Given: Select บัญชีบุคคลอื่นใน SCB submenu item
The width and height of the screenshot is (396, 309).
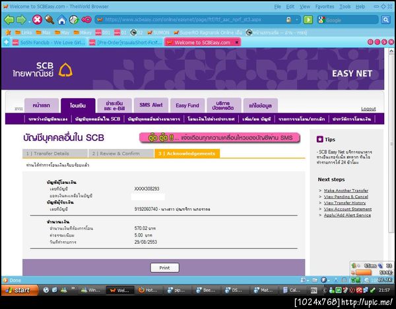Looking at the screenshot, I should (98, 119).
